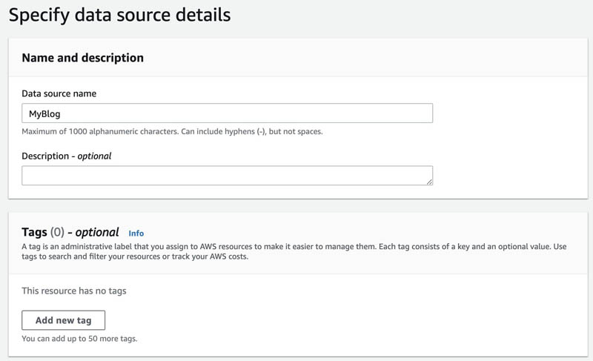Click the 'Maximum of 1000 alphanumeric characters' hint
Image resolution: width=593 pixels, height=361 pixels.
coord(172,131)
